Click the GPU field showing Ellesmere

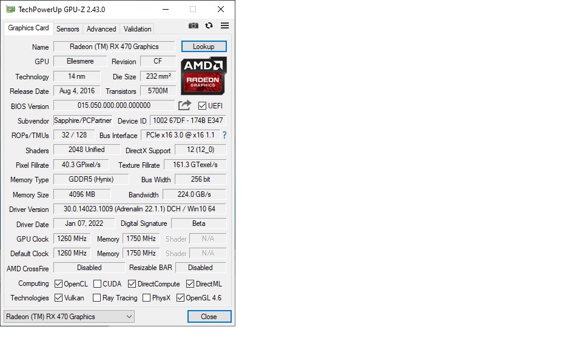[x=80, y=61]
